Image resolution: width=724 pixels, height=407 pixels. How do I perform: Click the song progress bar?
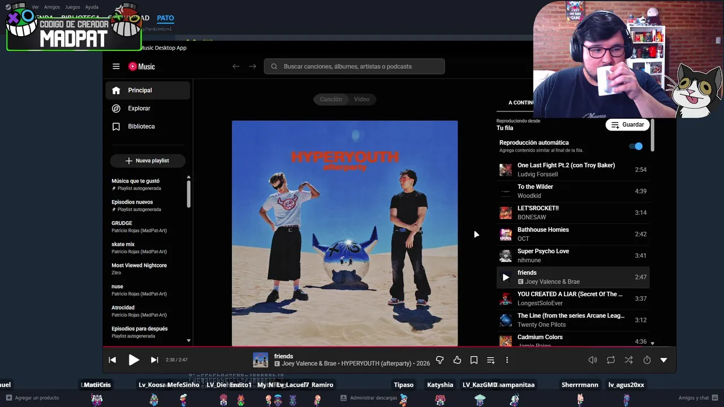click(389, 347)
